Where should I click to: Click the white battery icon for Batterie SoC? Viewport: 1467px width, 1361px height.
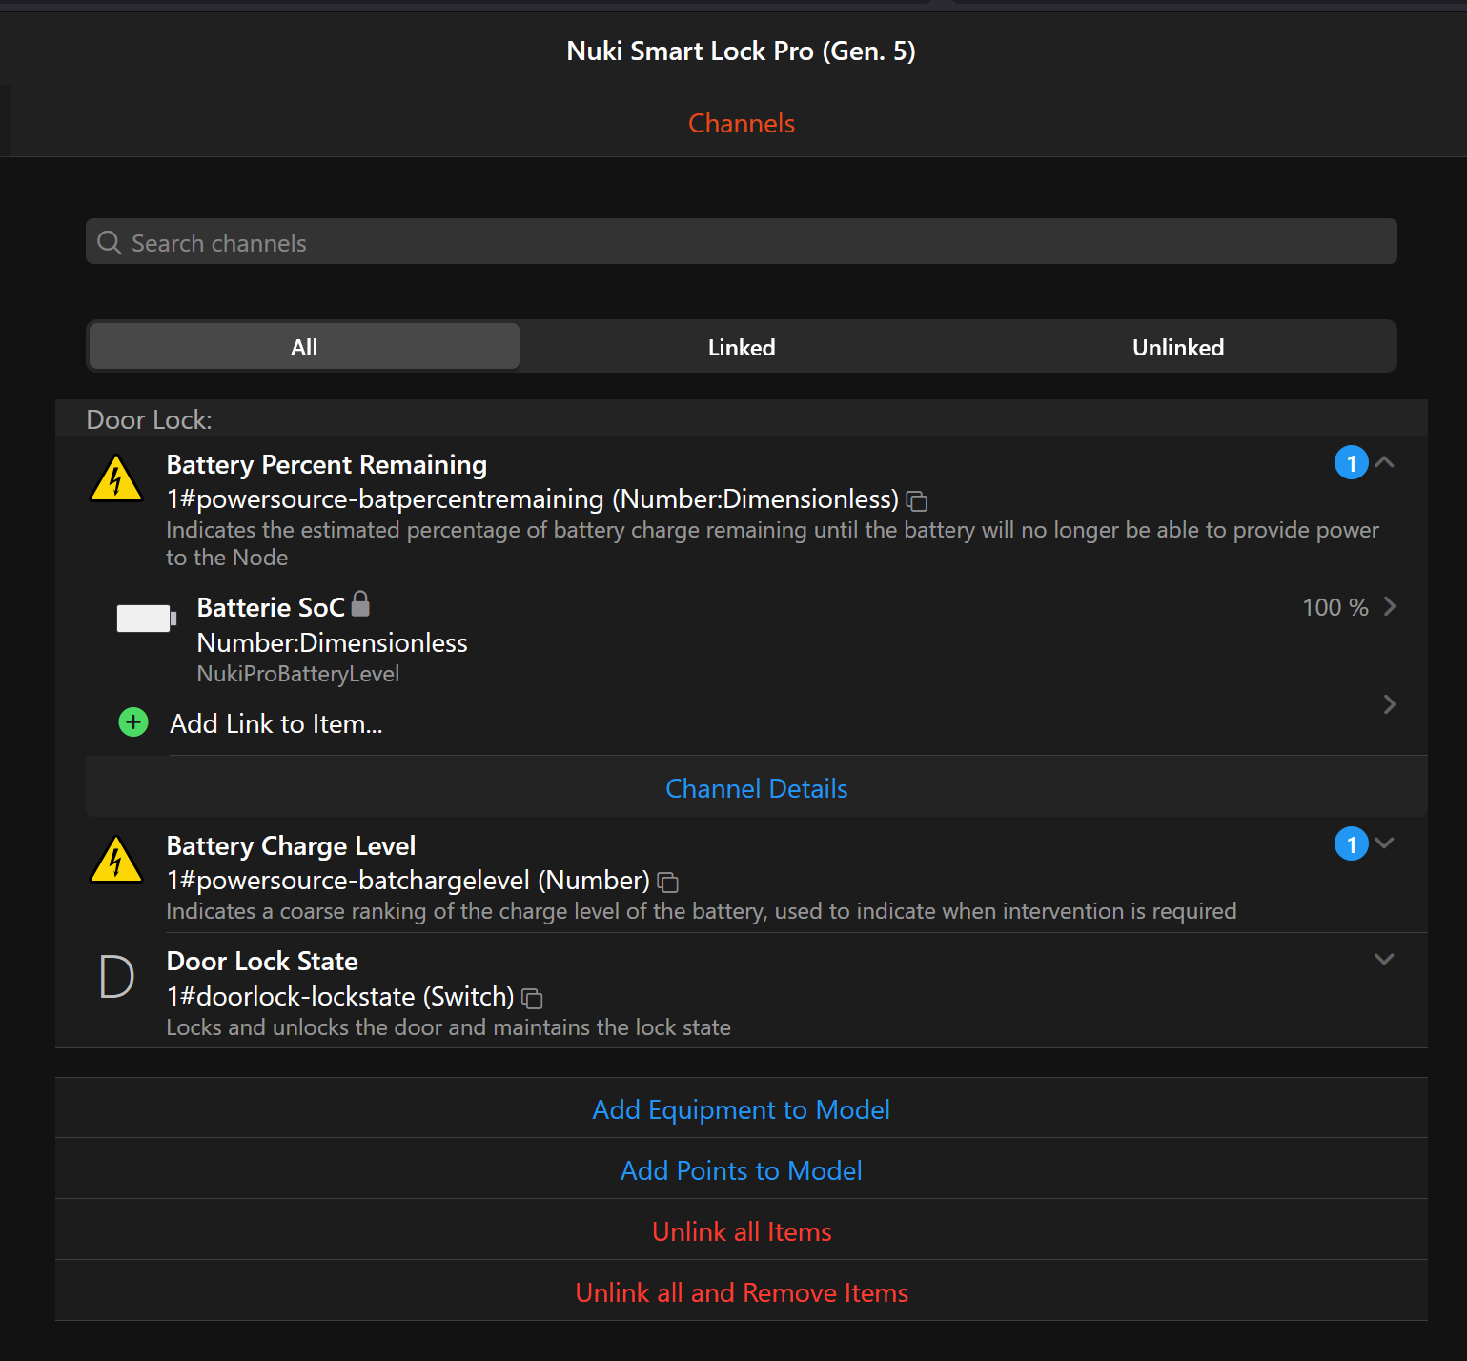(145, 619)
